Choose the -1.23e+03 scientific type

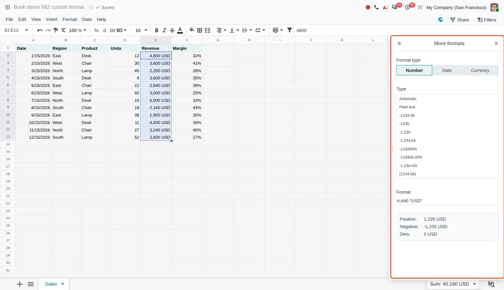pyautogui.click(x=447, y=166)
